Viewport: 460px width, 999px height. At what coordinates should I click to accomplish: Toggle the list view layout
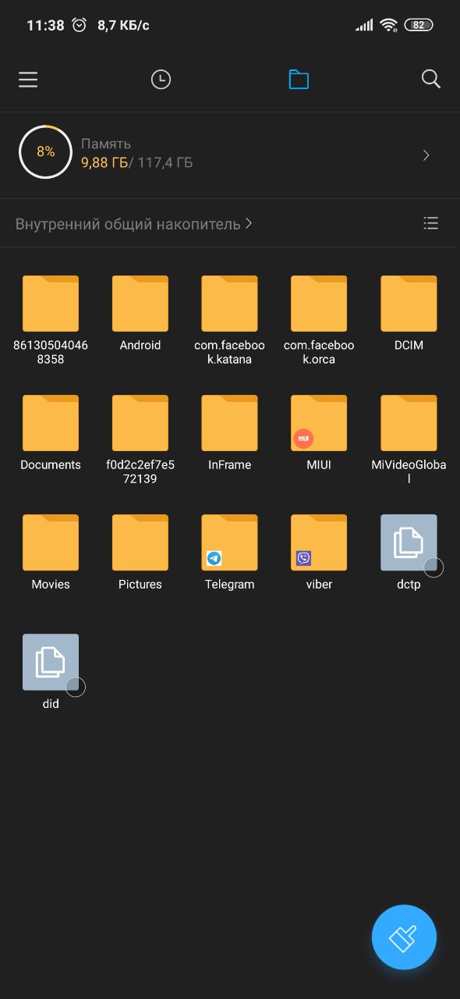[x=430, y=223]
